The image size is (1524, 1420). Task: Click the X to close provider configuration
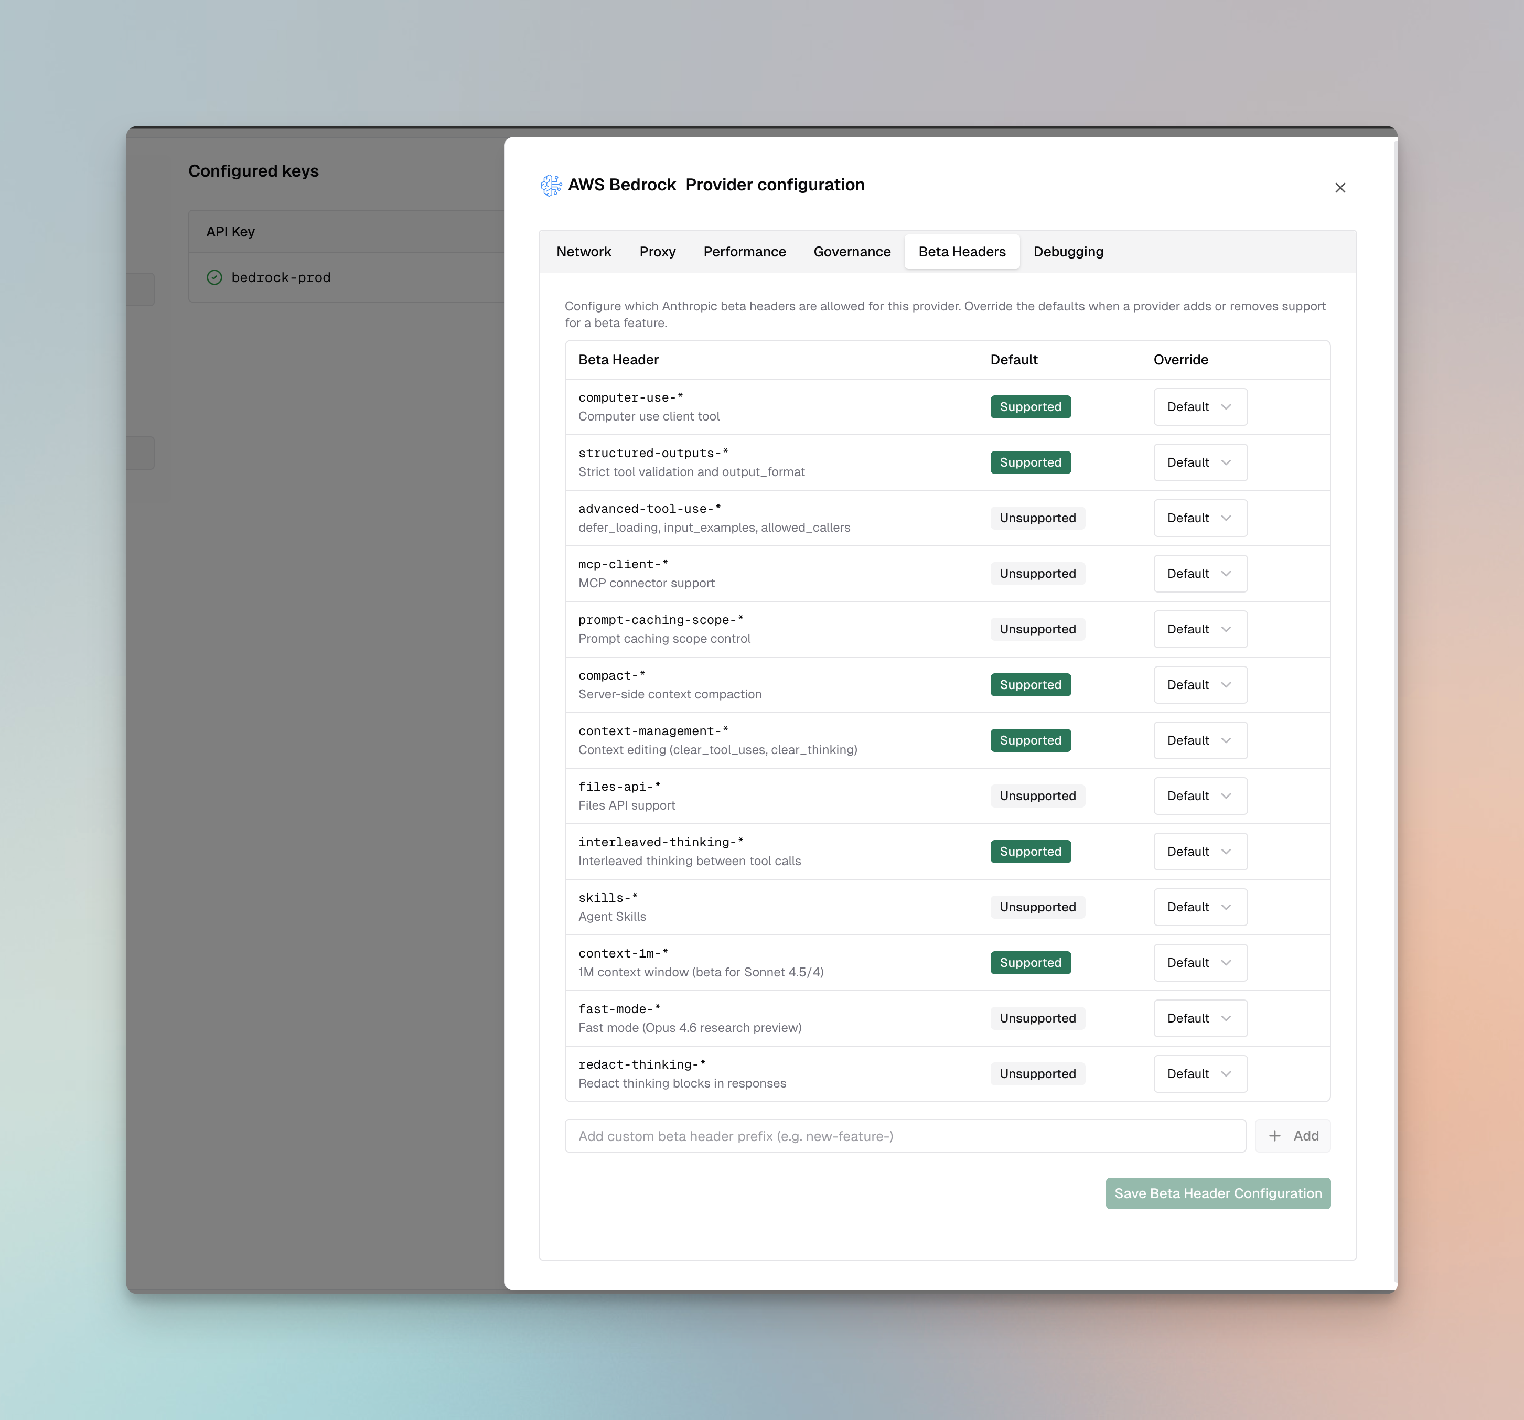1340,187
